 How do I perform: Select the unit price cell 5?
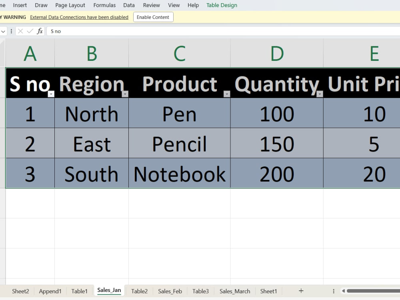[362, 143]
